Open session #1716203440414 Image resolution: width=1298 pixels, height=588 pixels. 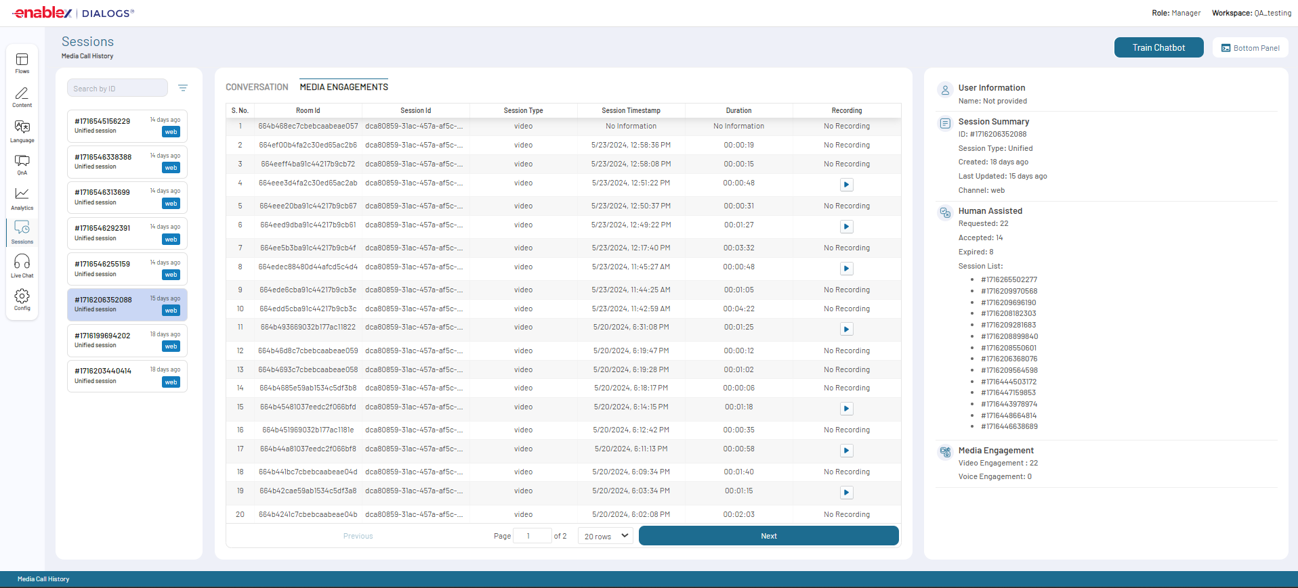coord(127,376)
